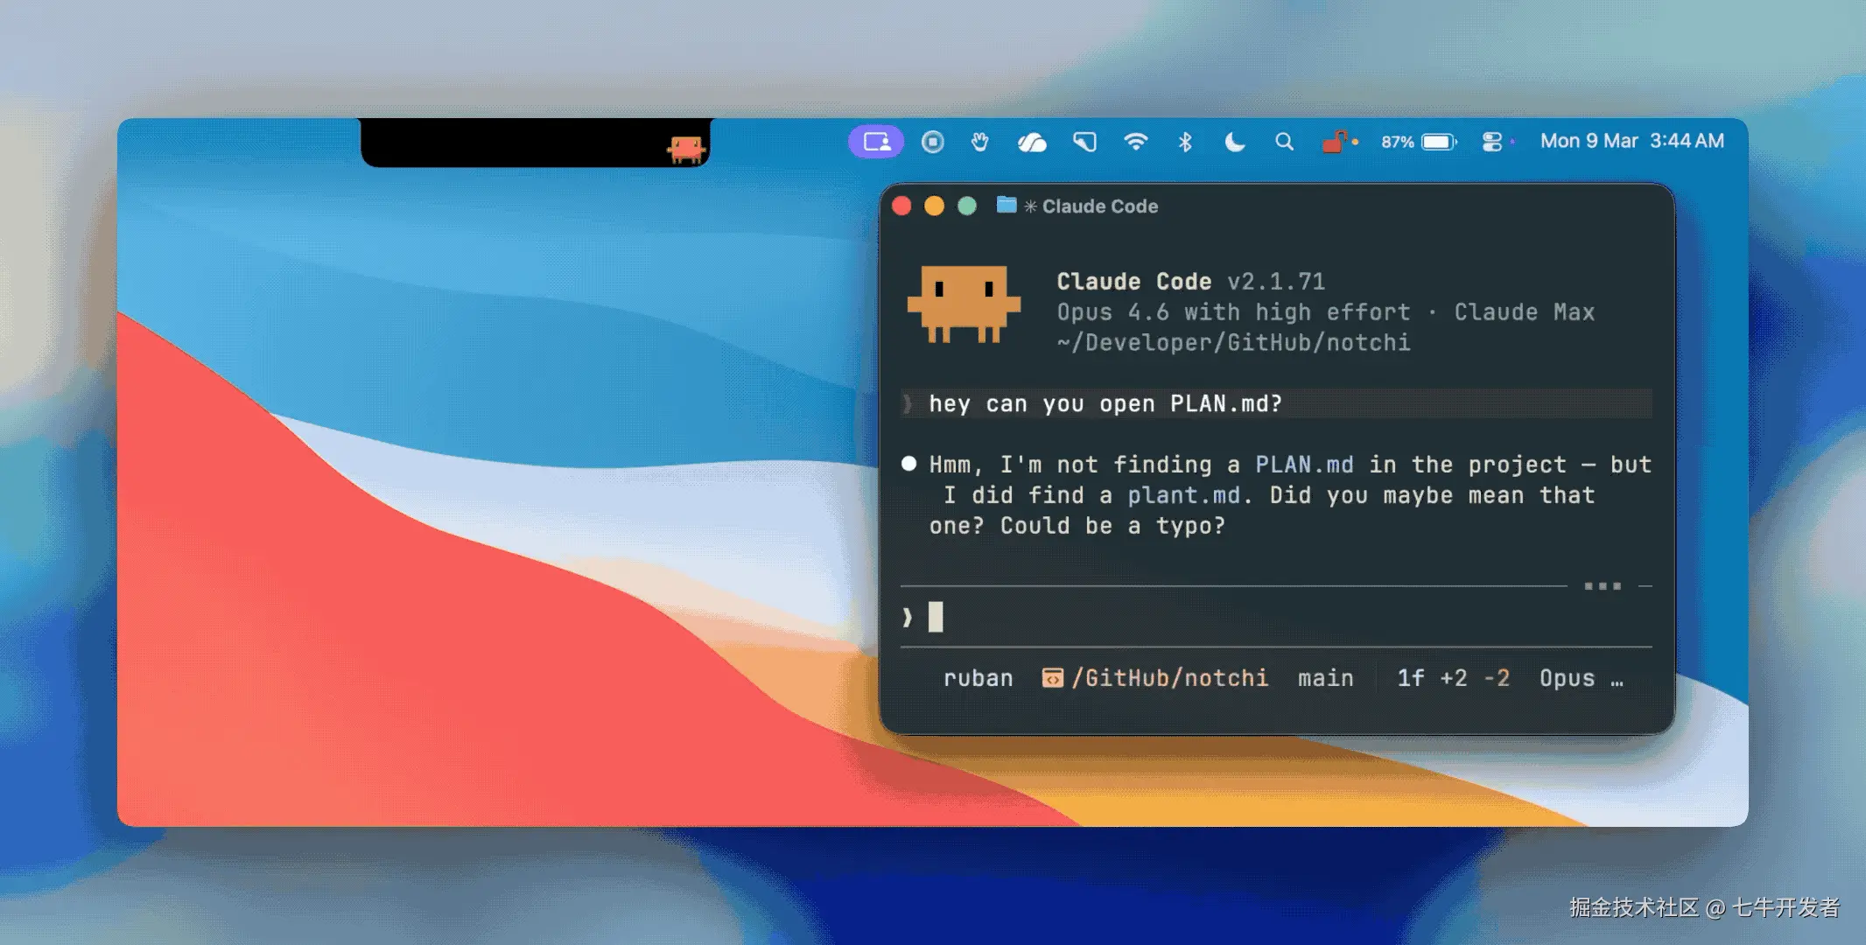Click the cloud sync menu bar icon
Image resolution: width=1866 pixels, height=945 pixels.
point(1032,142)
